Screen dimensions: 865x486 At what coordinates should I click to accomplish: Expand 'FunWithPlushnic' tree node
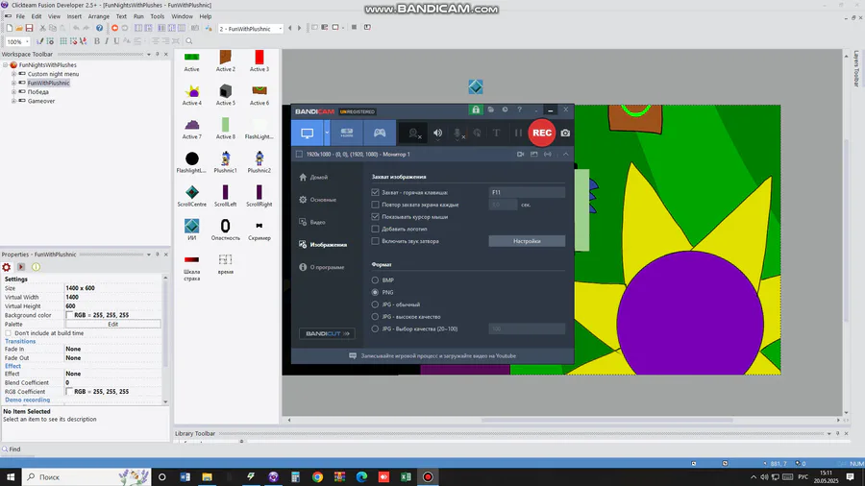13,84
